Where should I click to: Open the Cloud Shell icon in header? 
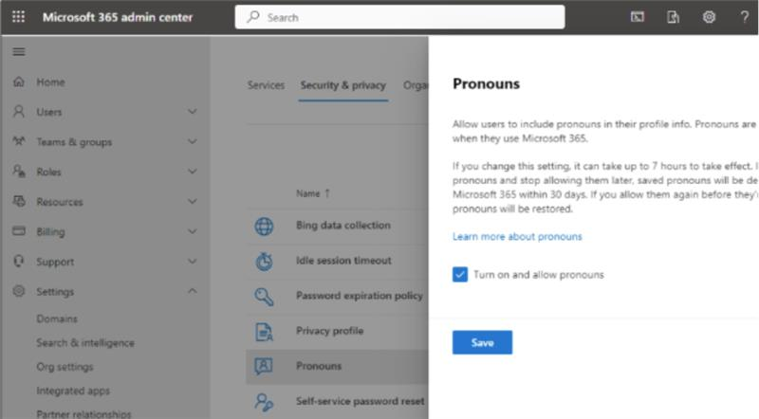click(x=637, y=17)
